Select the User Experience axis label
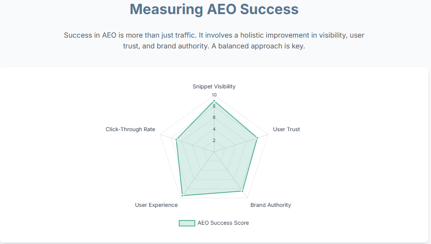 [156, 205]
